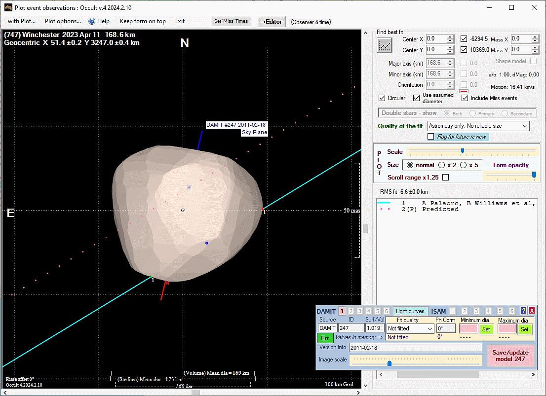Click the red line color indicator

tap(464, 91)
